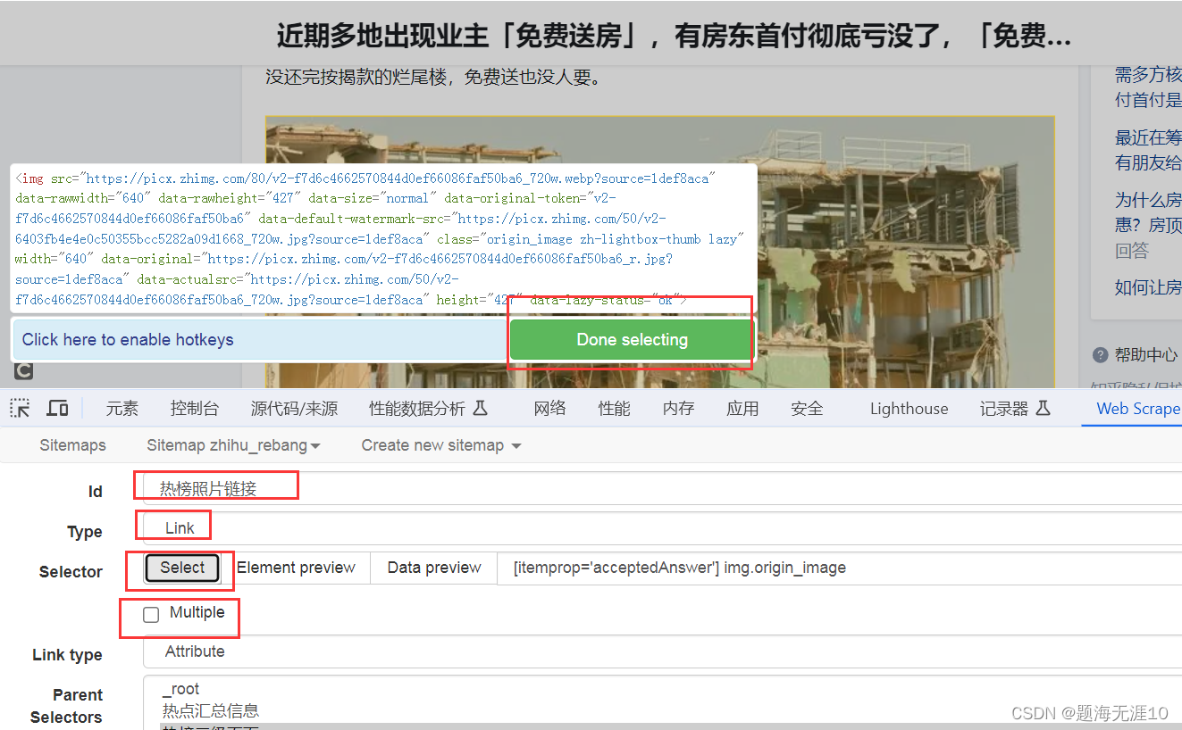Click the Done selecting button

coord(630,339)
